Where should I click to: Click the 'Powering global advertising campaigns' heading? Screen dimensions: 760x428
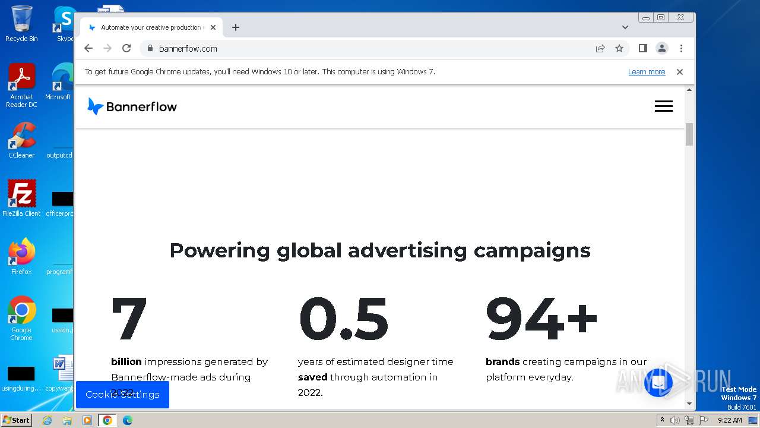380,250
